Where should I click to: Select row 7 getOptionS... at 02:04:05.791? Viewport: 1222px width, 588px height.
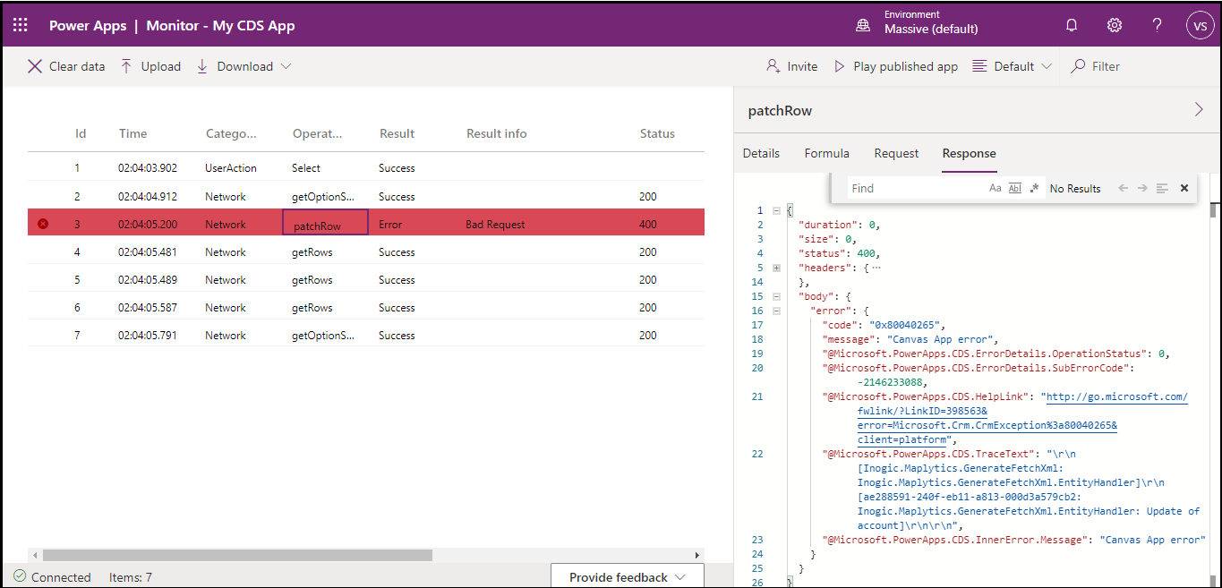(366, 335)
